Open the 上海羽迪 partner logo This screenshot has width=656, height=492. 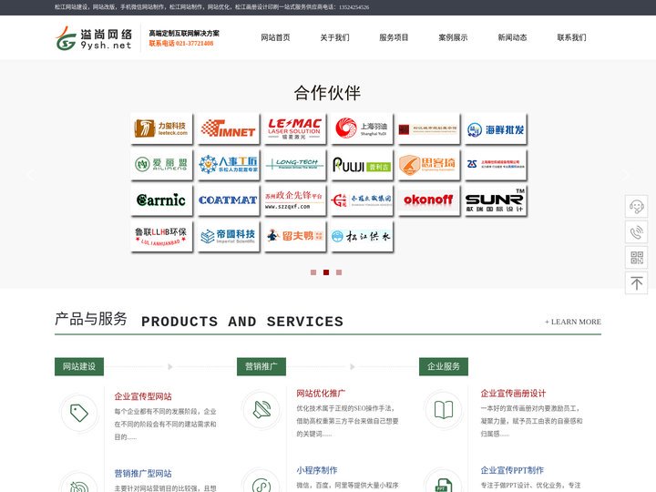point(362,128)
